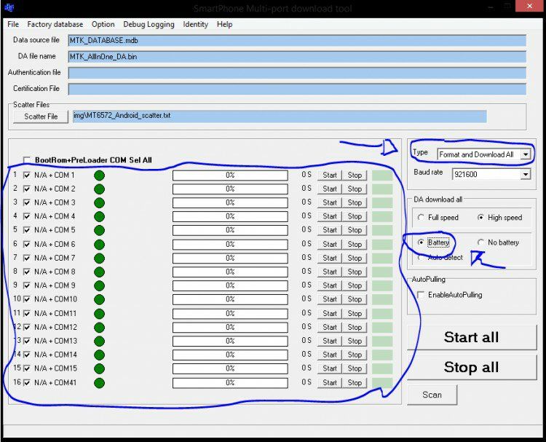
Task: Click the Certification File field
Action: 297,89
